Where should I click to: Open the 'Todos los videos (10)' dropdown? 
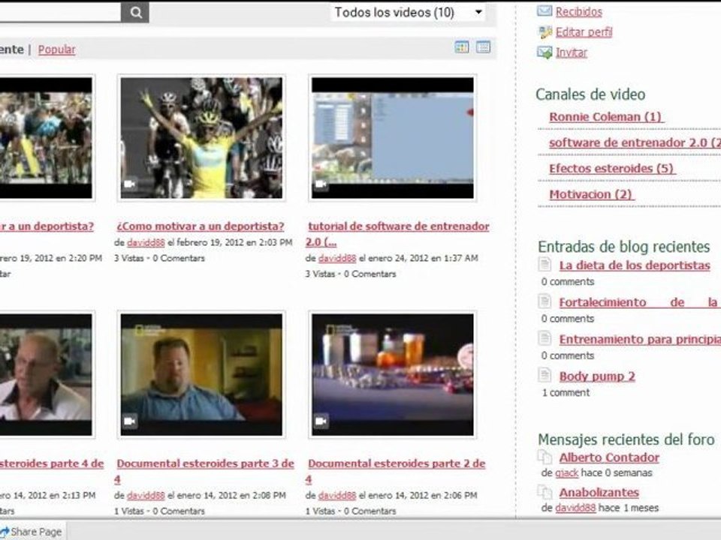tap(408, 13)
